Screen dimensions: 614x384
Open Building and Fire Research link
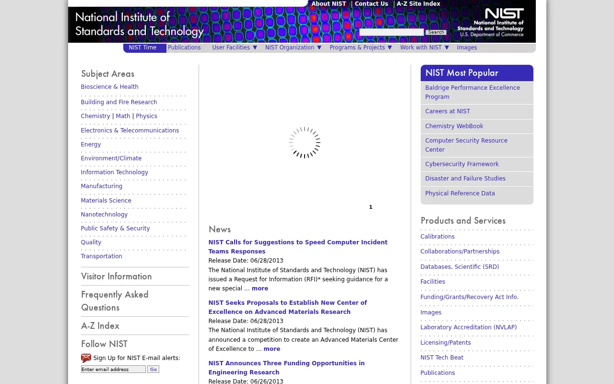tap(119, 102)
